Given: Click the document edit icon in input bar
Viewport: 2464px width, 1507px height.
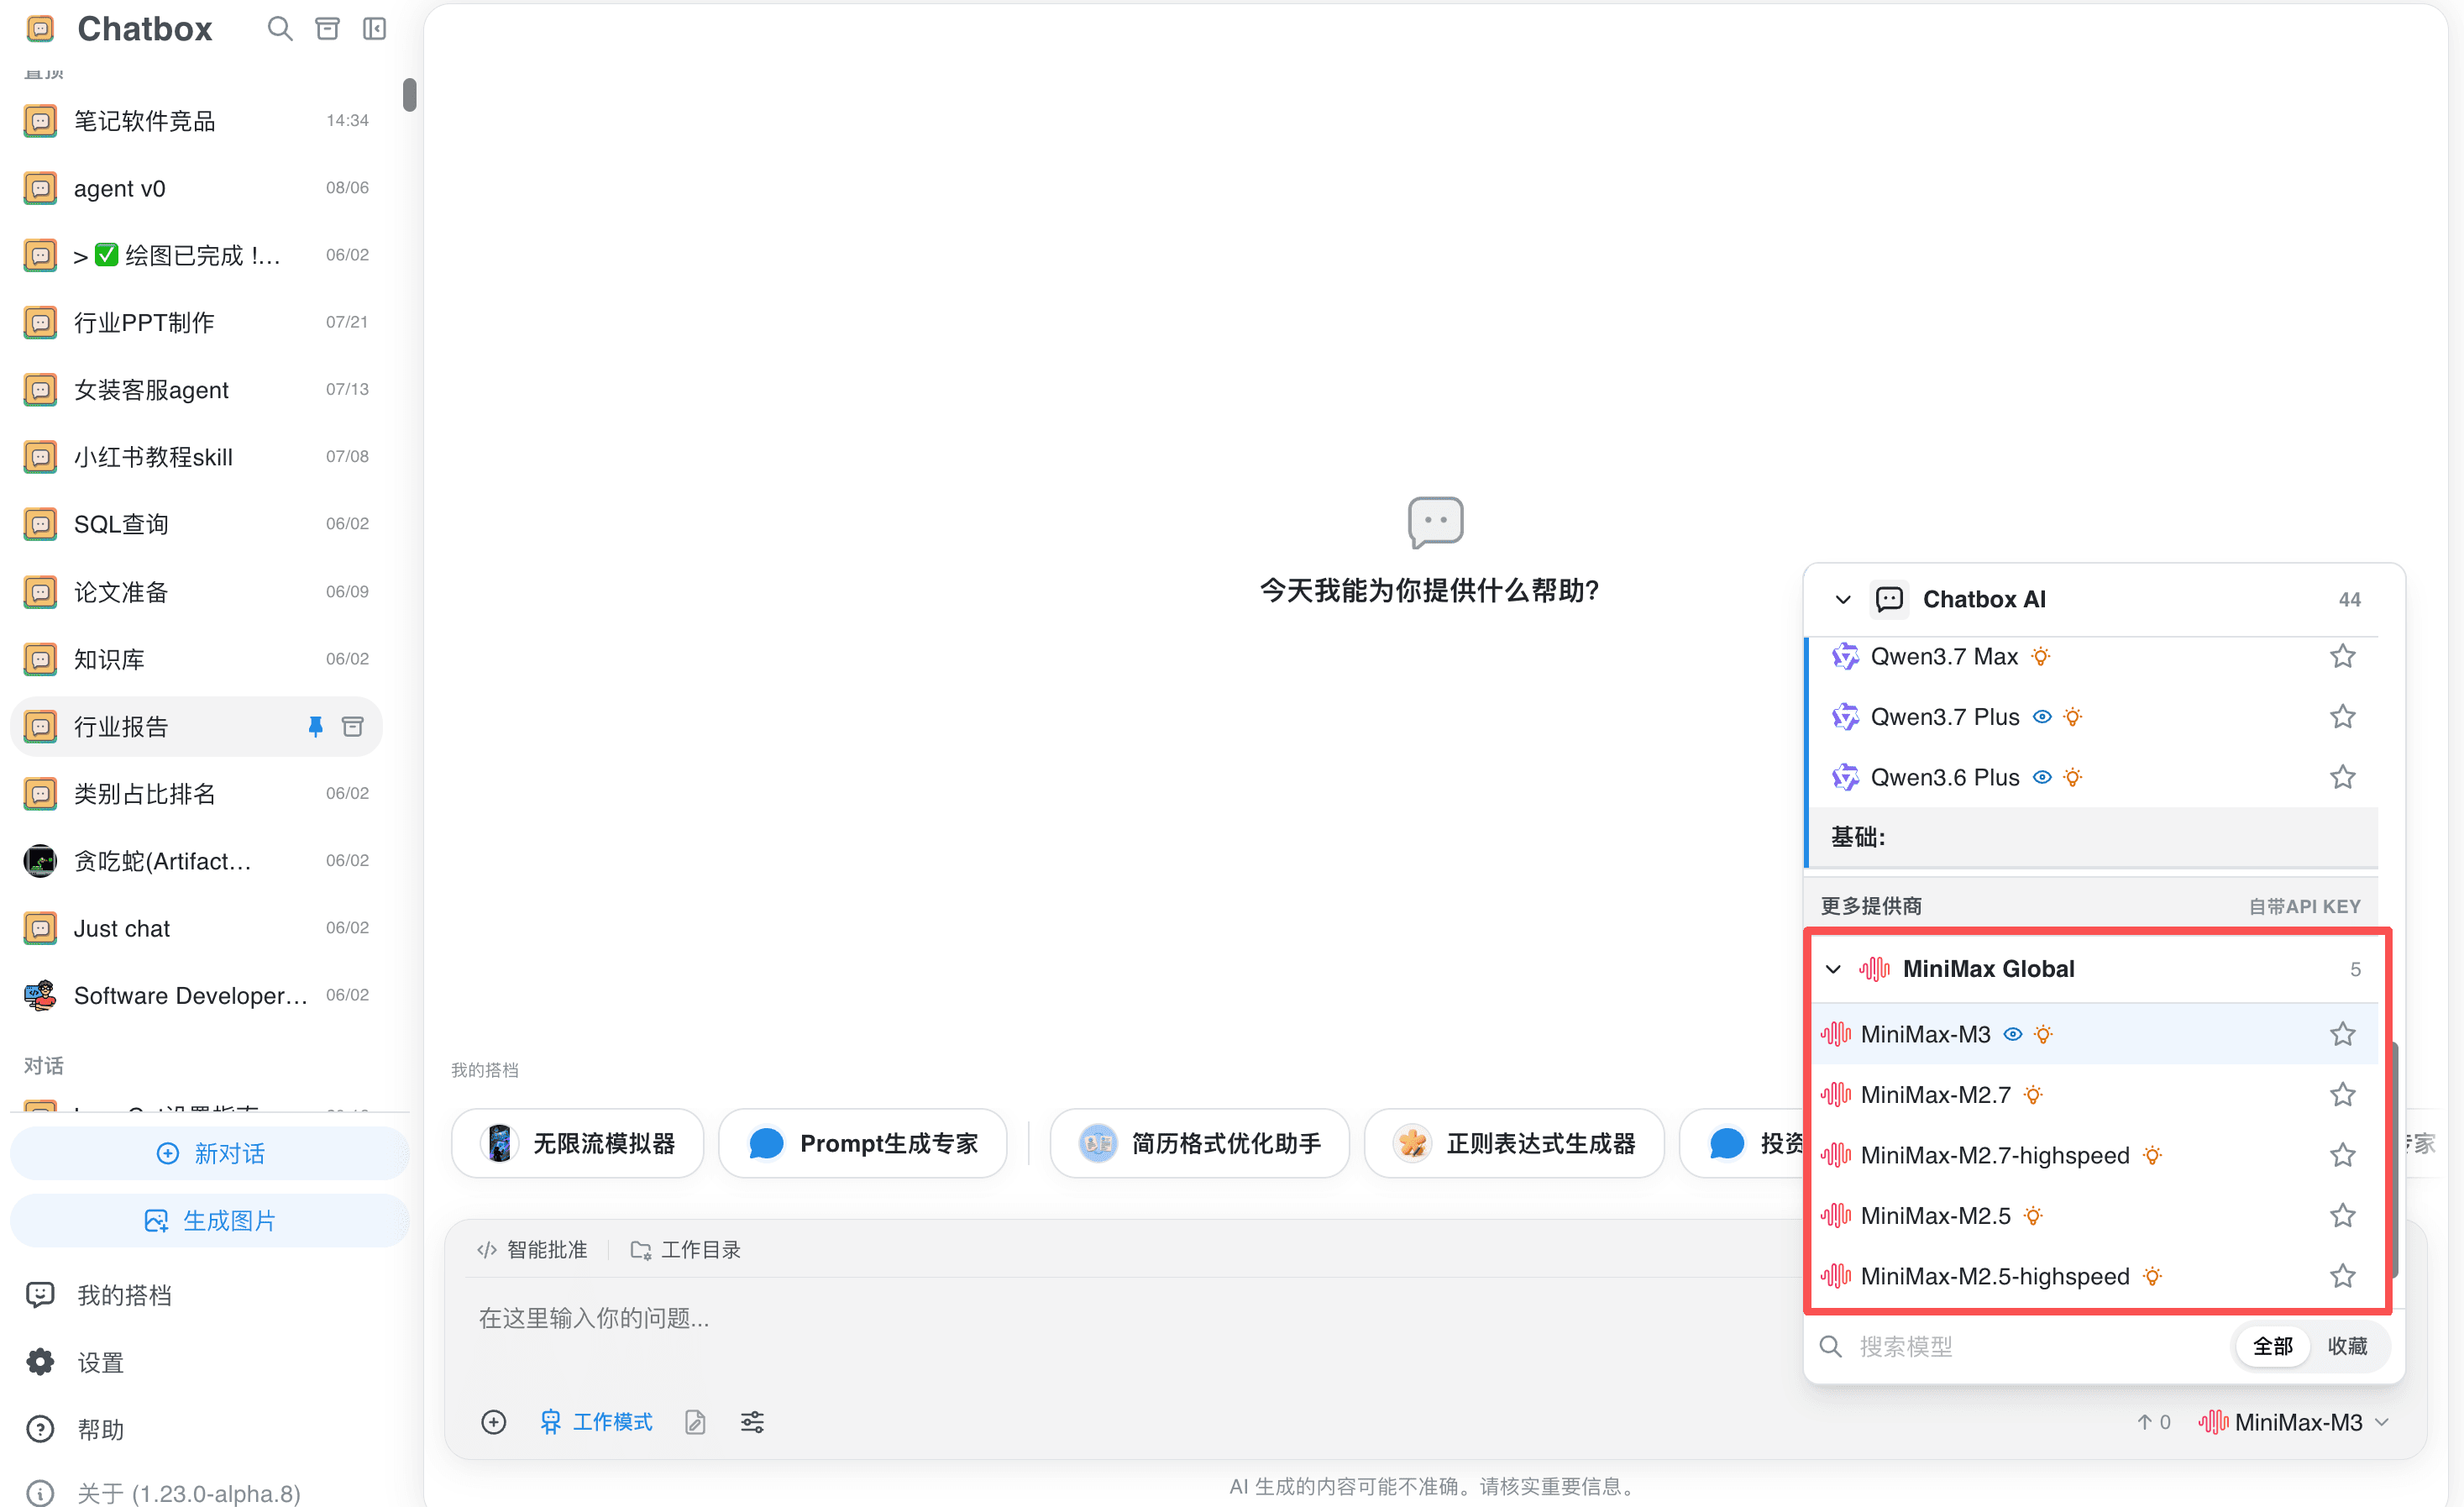Looking at the screenshot, I should point(695,1421).
